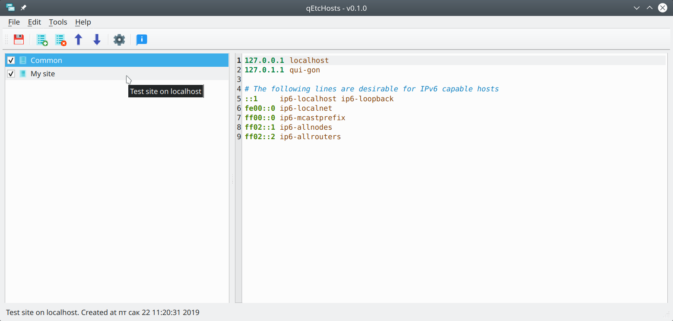
Task: Select the Common profile row
Action: 117,60
